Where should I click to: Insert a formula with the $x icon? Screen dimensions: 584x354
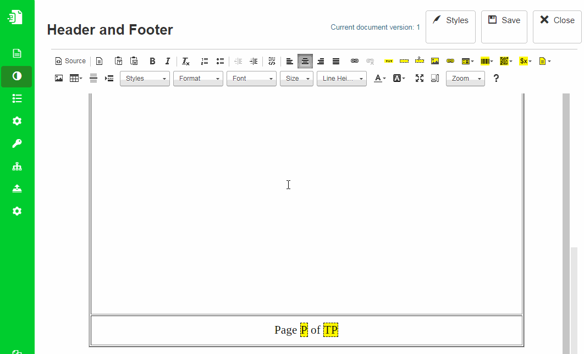click(523, 61)
